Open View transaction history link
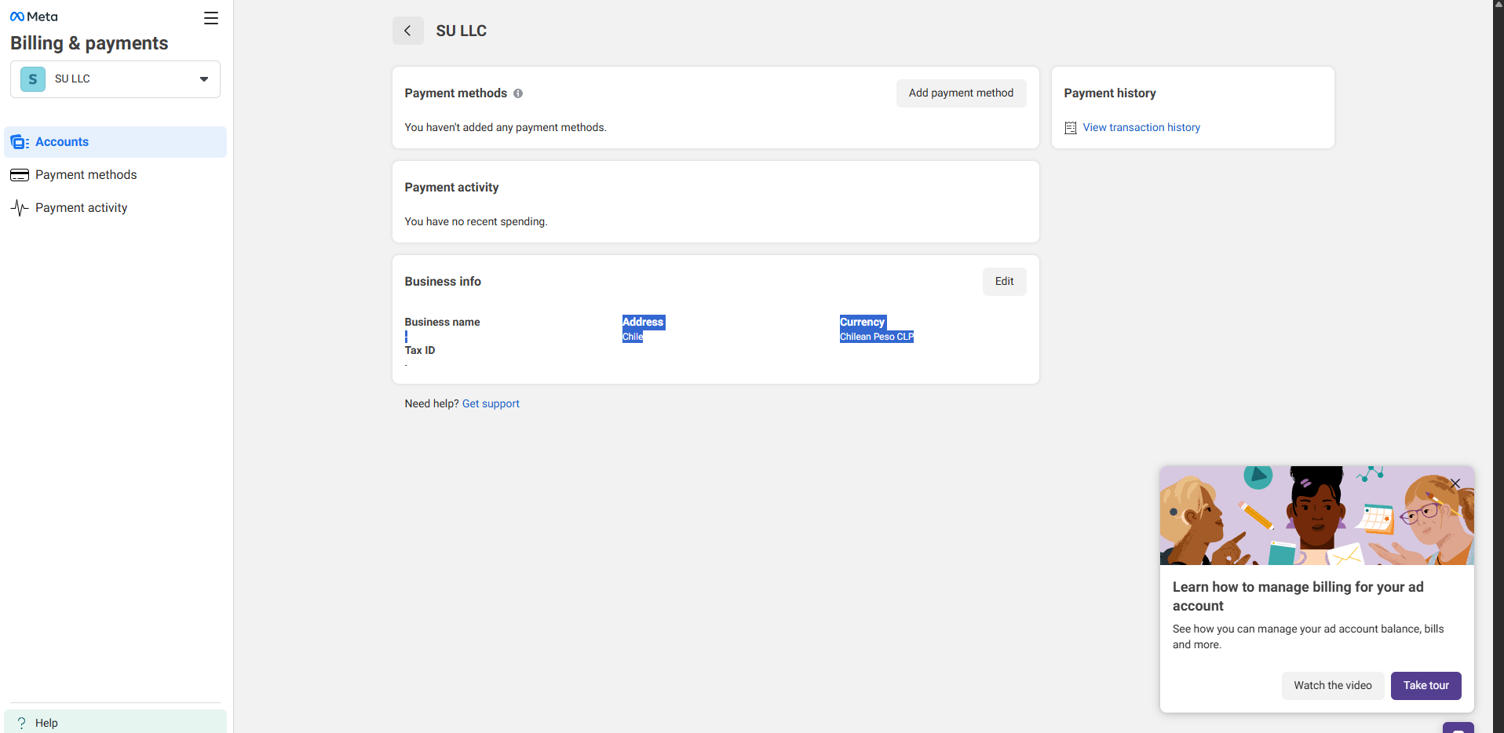The width and height of the screenshot is (1504, 733). point(1141,128)
